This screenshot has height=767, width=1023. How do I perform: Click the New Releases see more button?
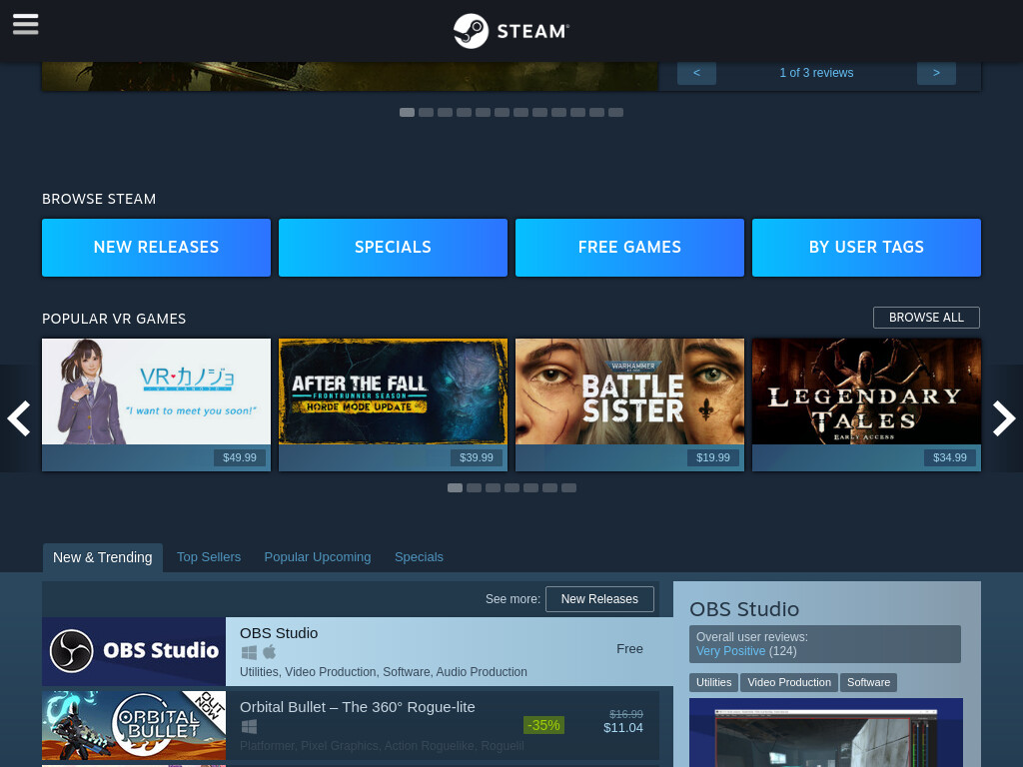click(599, 599)
